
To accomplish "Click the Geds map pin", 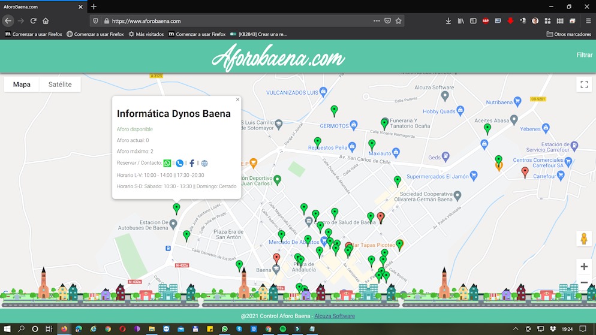I will pyautogui.click(x=446, y=156).
